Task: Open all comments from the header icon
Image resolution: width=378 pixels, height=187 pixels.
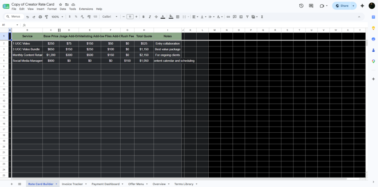Action: coord(311,6)
